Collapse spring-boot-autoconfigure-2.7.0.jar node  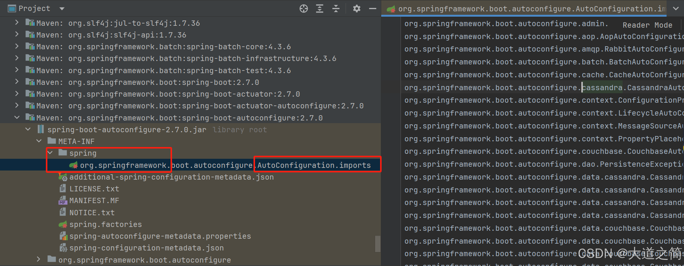coord(28,129)
